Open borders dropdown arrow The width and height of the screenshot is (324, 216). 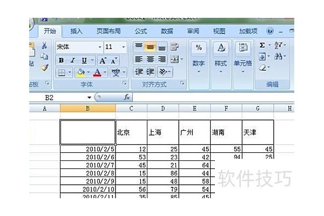click(x=70, y=72)
